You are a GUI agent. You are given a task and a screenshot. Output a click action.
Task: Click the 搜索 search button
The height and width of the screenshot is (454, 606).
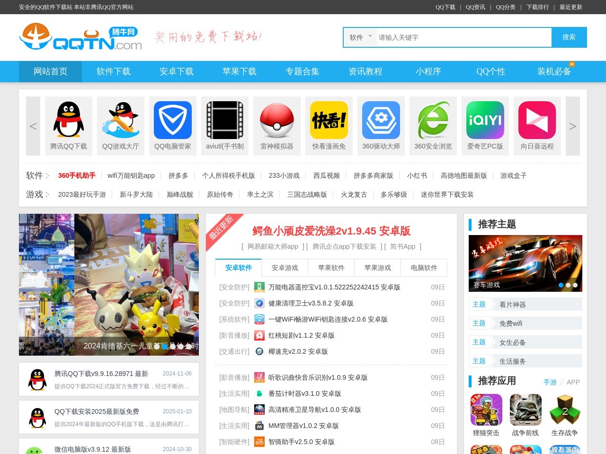point(569,37)
